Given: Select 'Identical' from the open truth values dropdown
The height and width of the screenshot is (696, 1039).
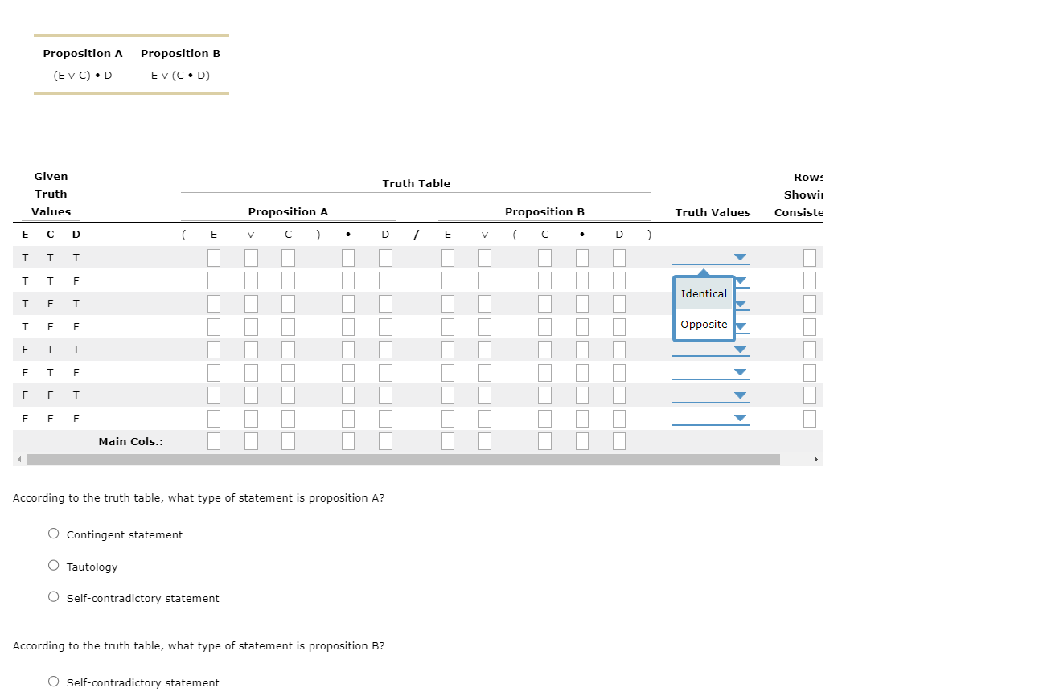Looking at the screenshot, I should tap(703, 293).
